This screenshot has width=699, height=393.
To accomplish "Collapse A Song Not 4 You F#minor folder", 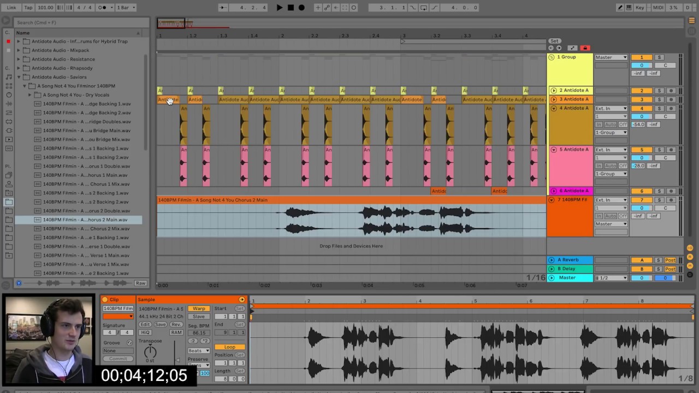I will tap(25, 86).
